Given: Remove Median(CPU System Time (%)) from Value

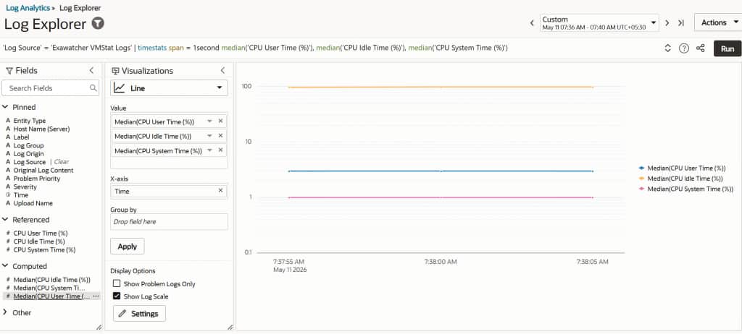Looking at the screenshot, I should tap(220, 150).
